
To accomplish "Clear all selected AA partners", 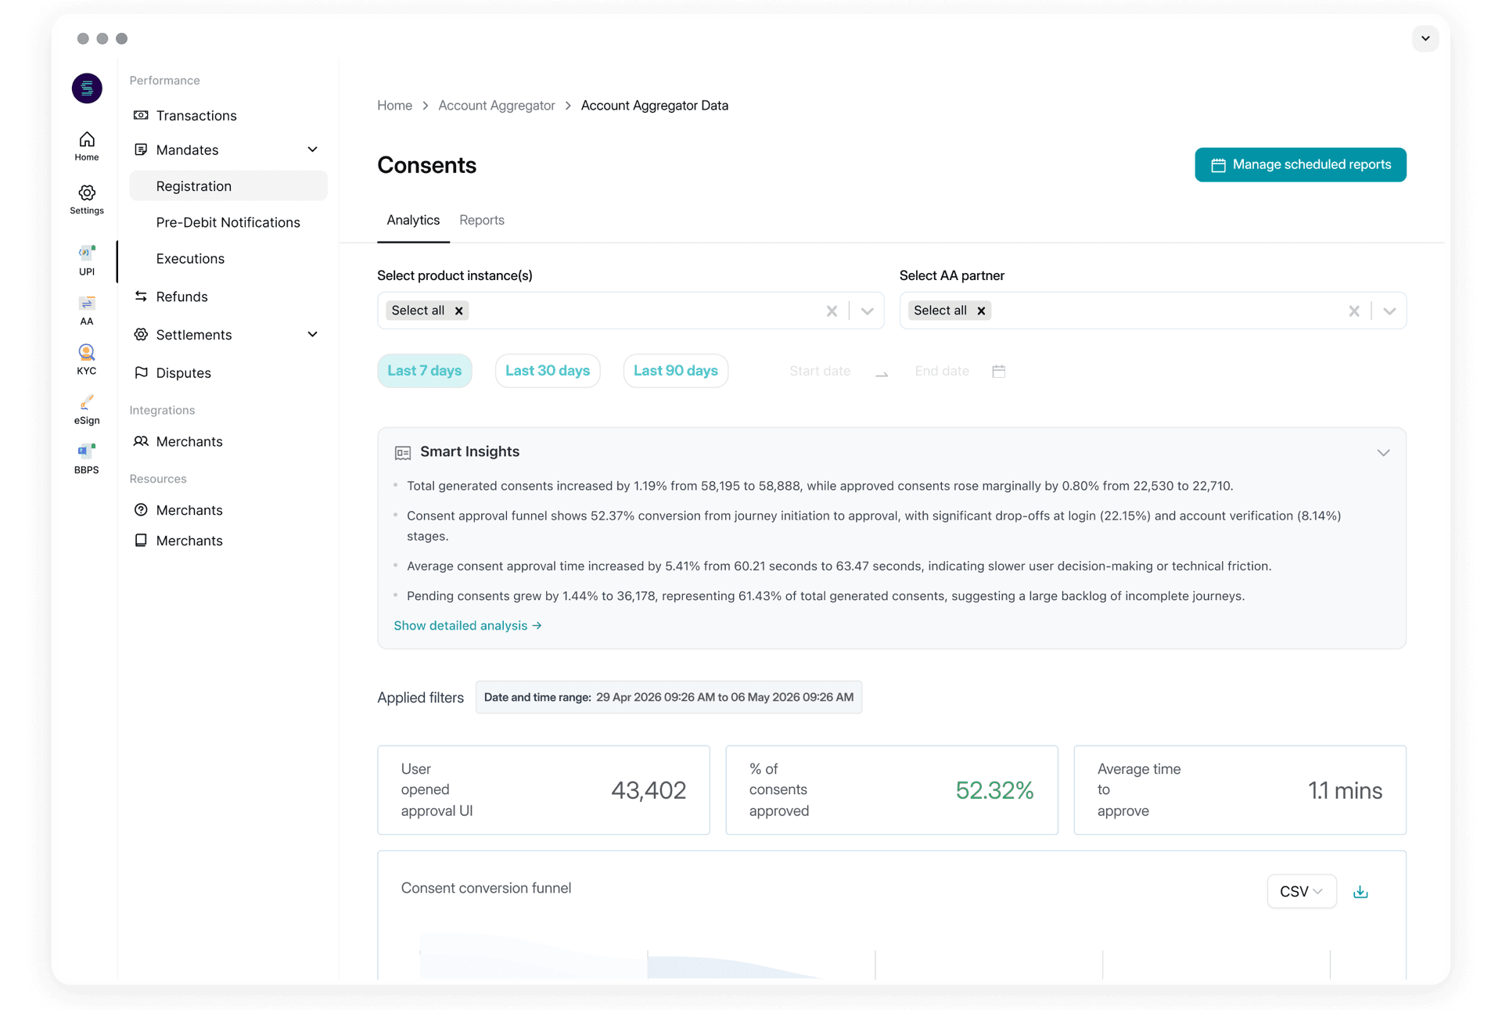I will 1354,311.
